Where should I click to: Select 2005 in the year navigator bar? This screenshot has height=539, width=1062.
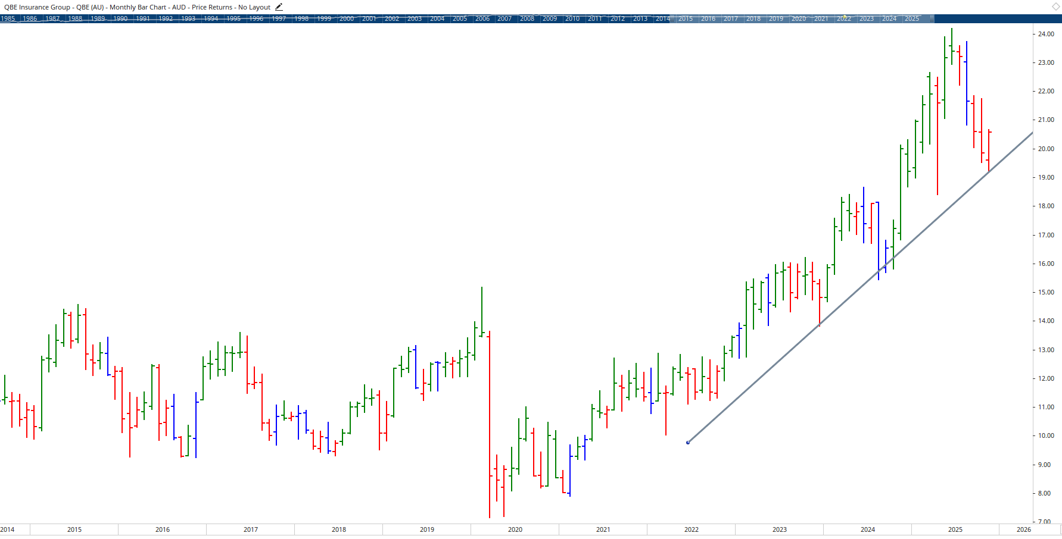[459, 18]
